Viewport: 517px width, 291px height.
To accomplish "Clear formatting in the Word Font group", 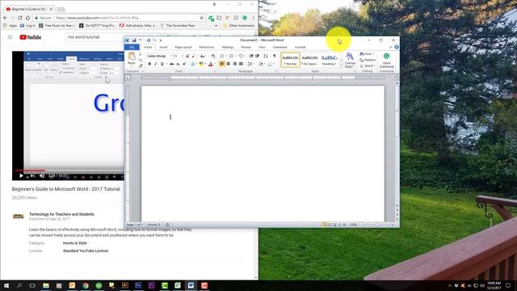I will point(213,57).
